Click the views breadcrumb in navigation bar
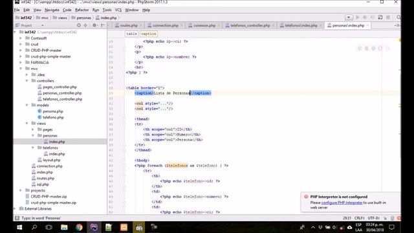Viewport: 414px width, 233px height. pyautogui.click(x=60, y=17)
